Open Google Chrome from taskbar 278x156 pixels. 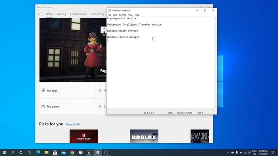click(72, 153)
